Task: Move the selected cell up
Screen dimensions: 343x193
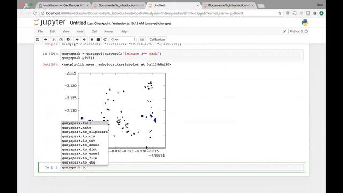Action: [x=77, y=39]
